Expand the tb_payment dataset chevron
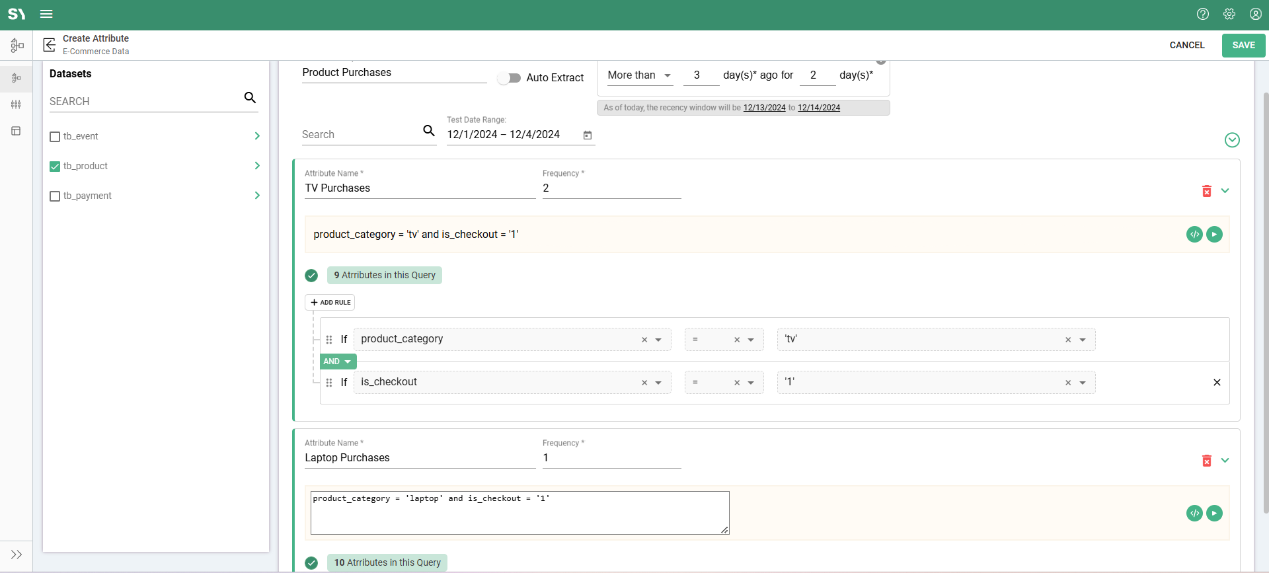 257,196
